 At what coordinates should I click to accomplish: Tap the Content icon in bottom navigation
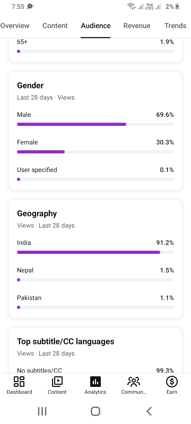57,382
